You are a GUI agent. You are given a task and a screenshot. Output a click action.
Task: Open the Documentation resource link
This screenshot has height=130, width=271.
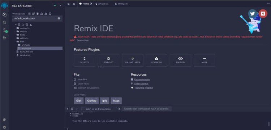tap(142, 80)
